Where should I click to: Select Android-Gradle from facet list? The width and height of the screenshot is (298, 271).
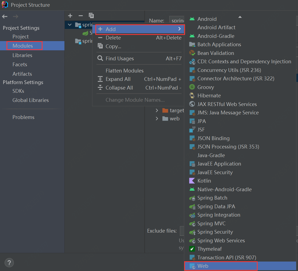[x=216, y=36]
